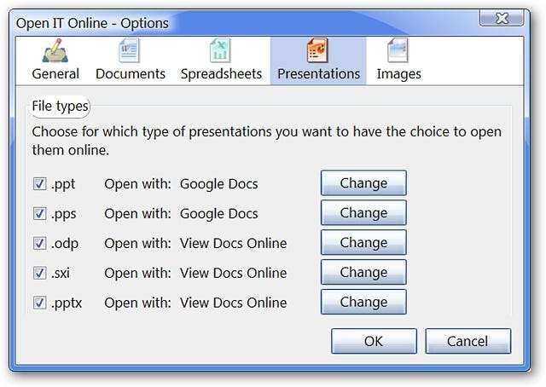The height and width of the screenshot is (387, 546).
Task: Disable the .odp checkbox
Action: 39,243
